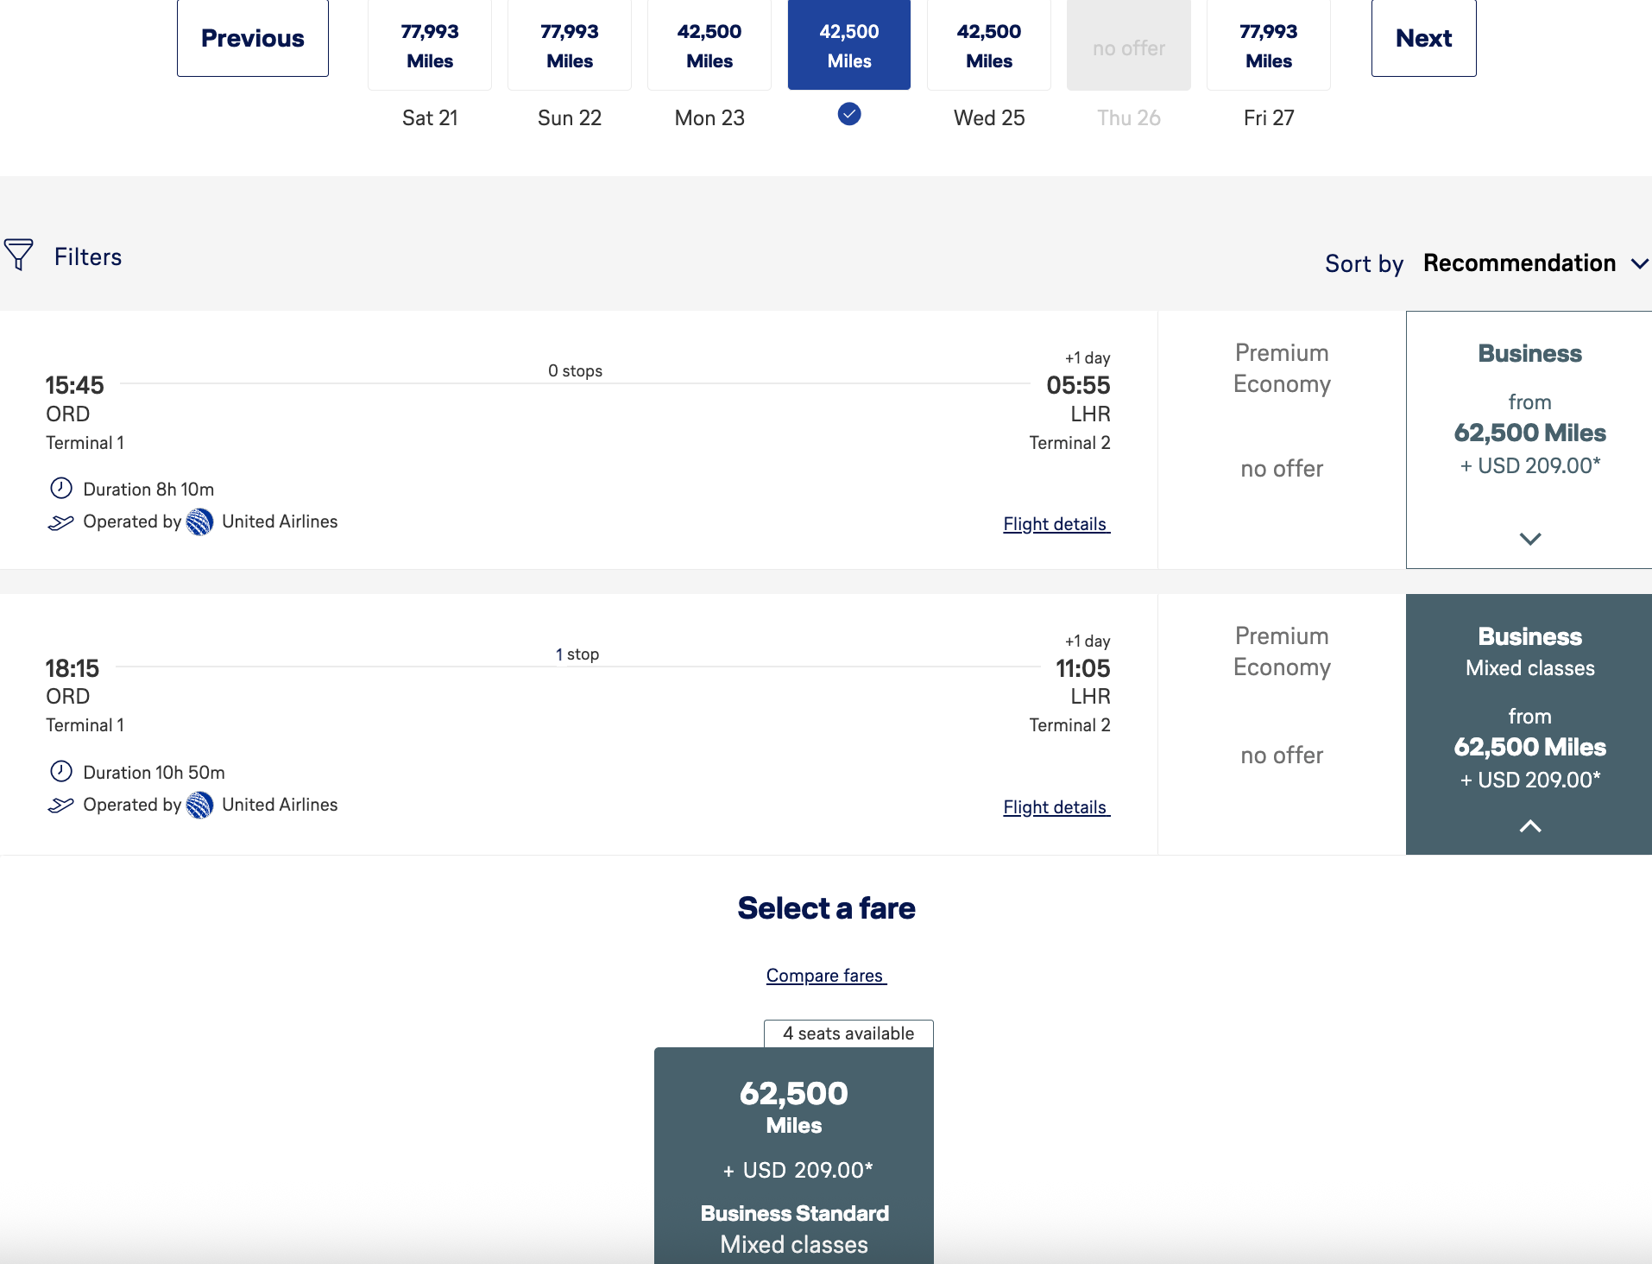Click the Next dates button
The width and height of the screenshot is (1652, 1264).
1423,38
